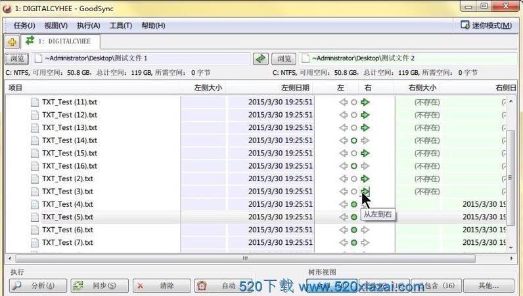Select the green circle for TXT_Test (16).txt
The height and width of the screenshot is (296, 523).
tap(354, 166)
